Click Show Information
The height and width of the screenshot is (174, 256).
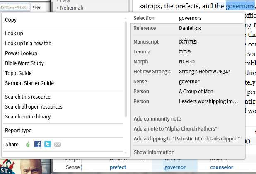pos(154,152)
